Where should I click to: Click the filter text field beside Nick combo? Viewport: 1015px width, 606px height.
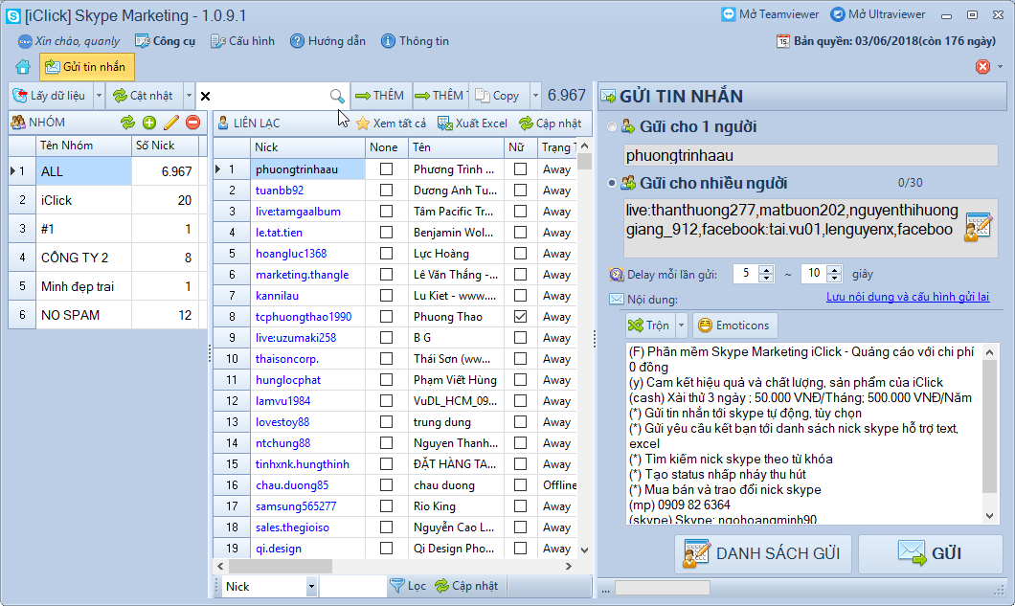tap(352, 587)
